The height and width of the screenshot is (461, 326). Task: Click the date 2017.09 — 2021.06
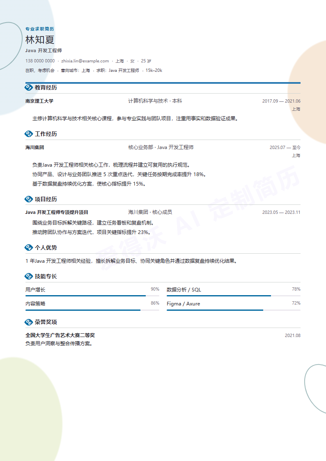point(281,101)
